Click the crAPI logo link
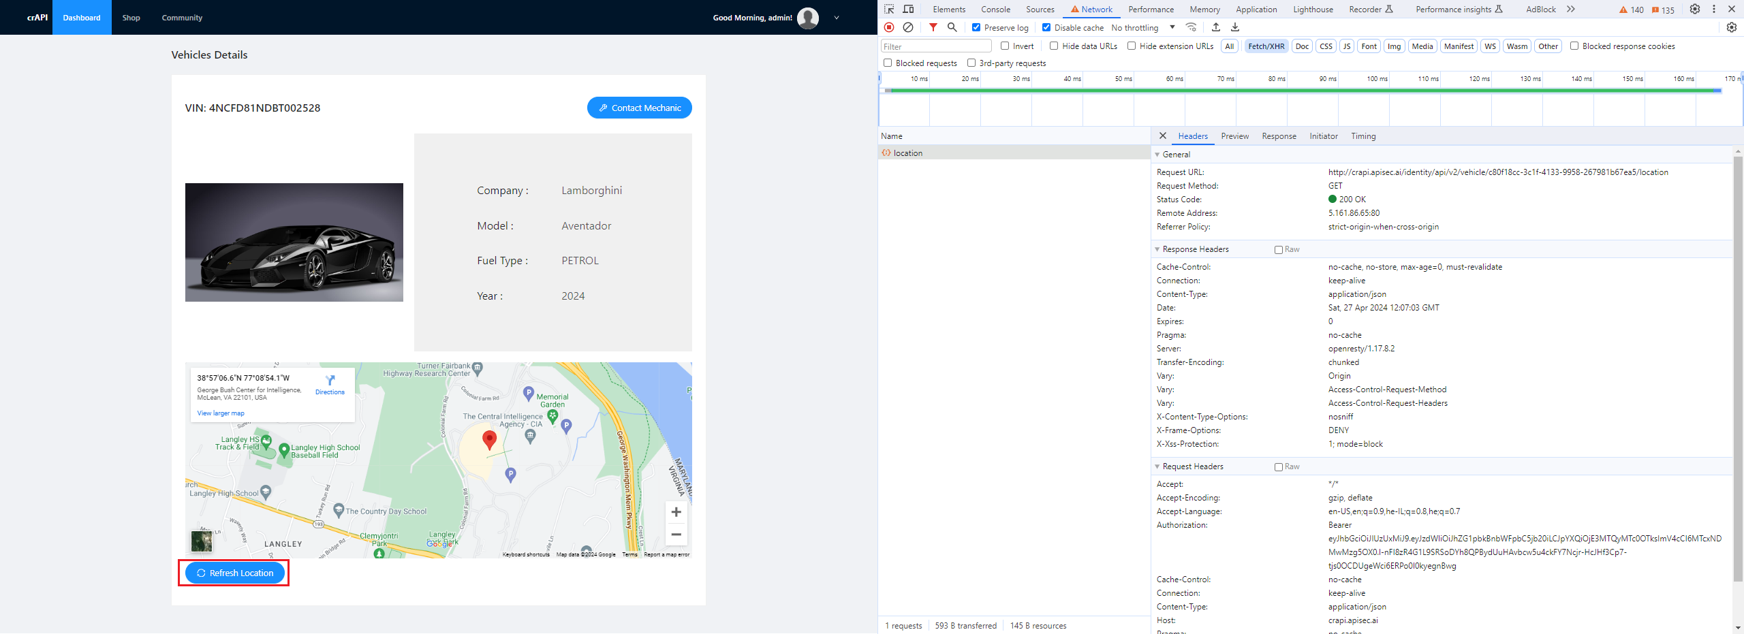1744x634 pixels. click(x=37, y=18)
